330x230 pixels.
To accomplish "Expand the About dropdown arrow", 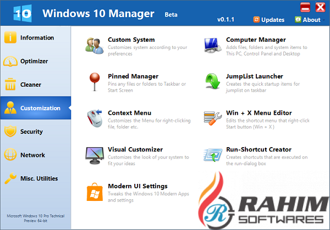I will [x=324, y=20].
